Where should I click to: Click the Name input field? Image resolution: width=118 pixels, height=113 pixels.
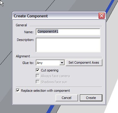pos(68,32)
